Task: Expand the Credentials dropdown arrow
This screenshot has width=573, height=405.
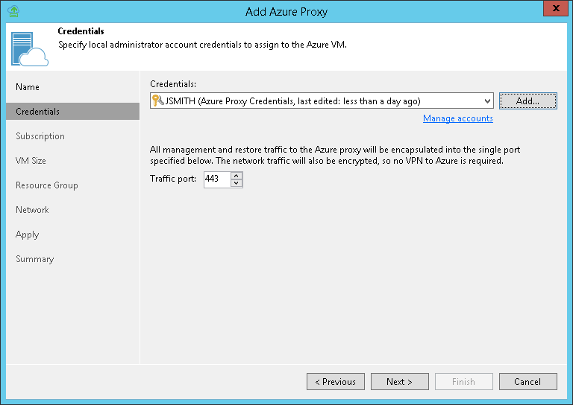Action: coord(488,101)
